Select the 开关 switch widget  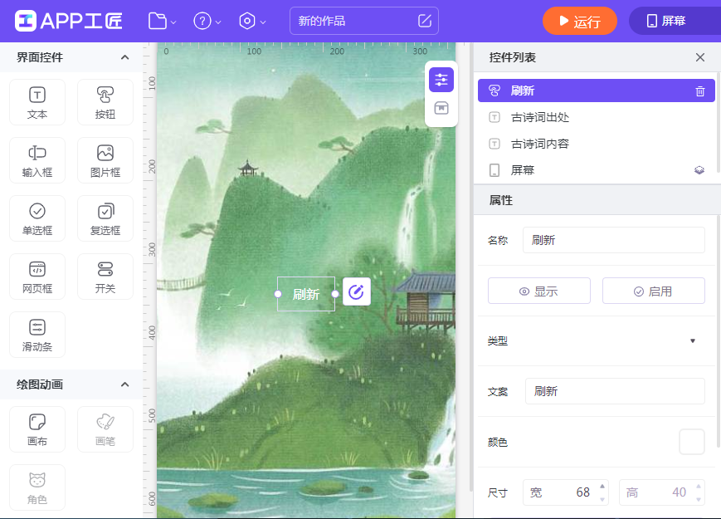(105, 277)
